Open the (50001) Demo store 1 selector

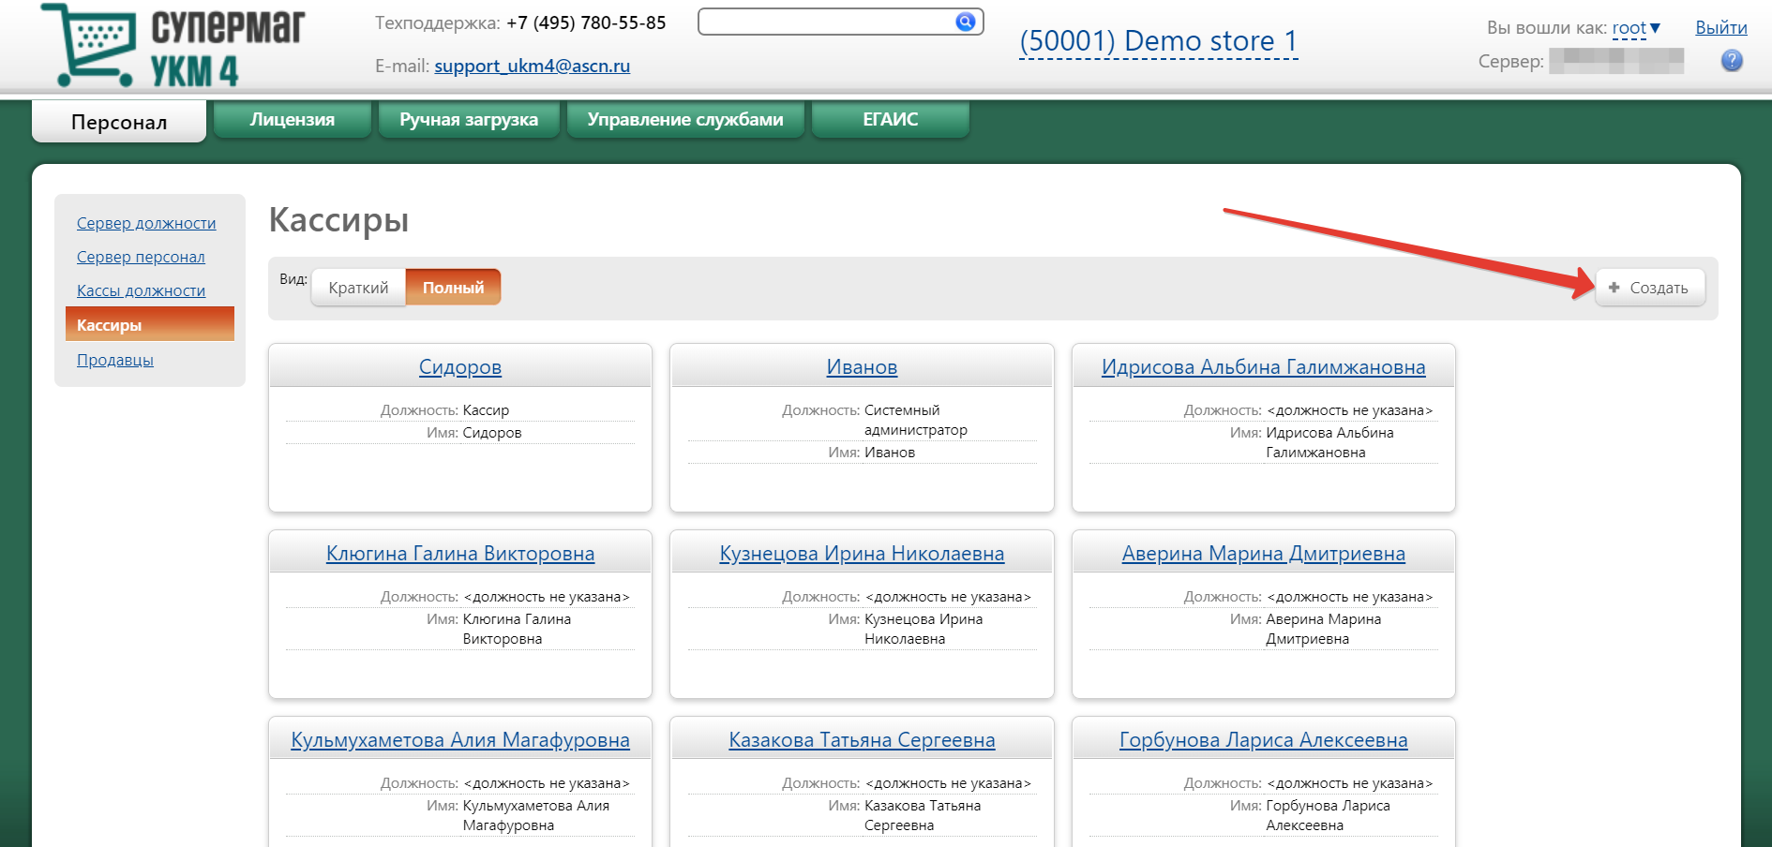[1159, 41]
